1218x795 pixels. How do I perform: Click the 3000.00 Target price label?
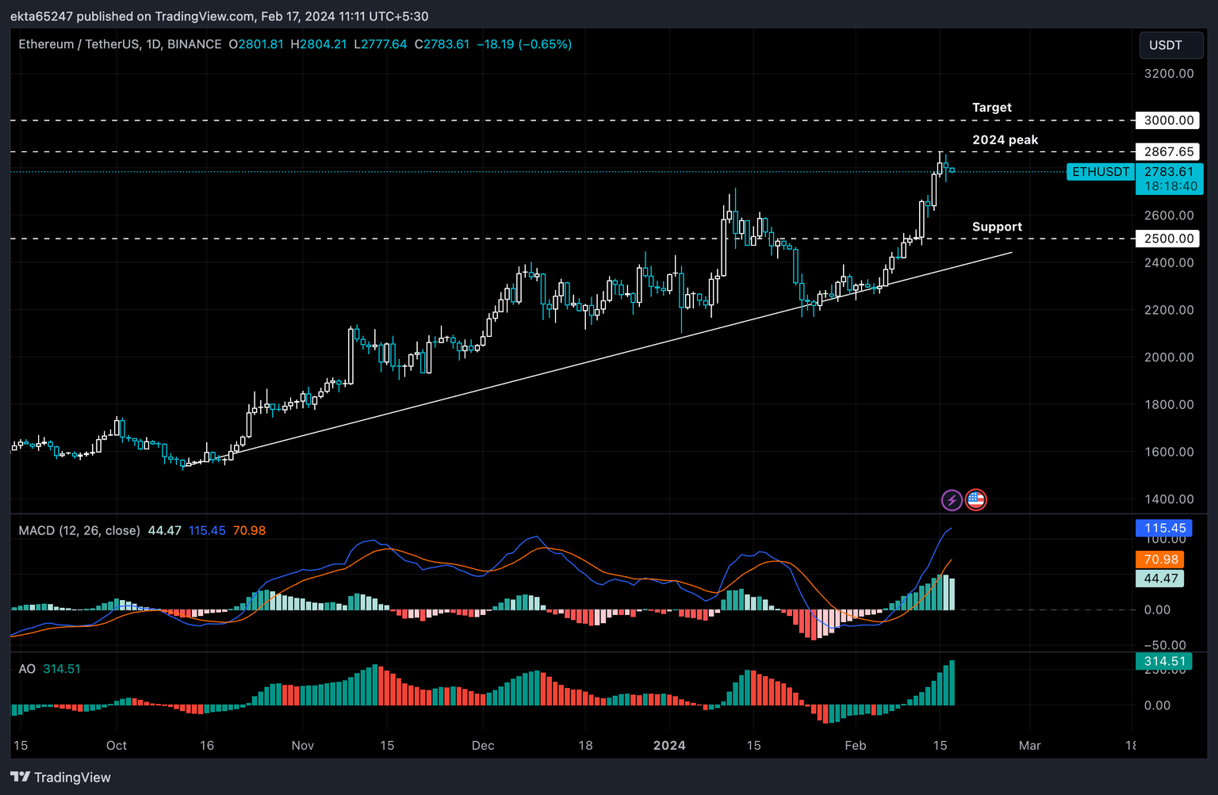point(1167,120)
